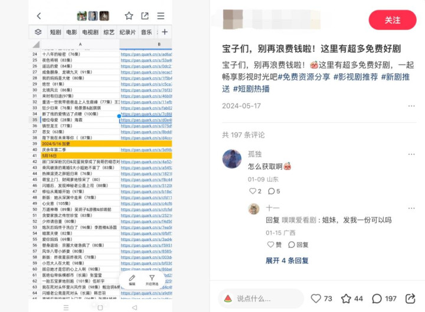Tap the 说点什么 comment input field

click(x=261, y=299)
